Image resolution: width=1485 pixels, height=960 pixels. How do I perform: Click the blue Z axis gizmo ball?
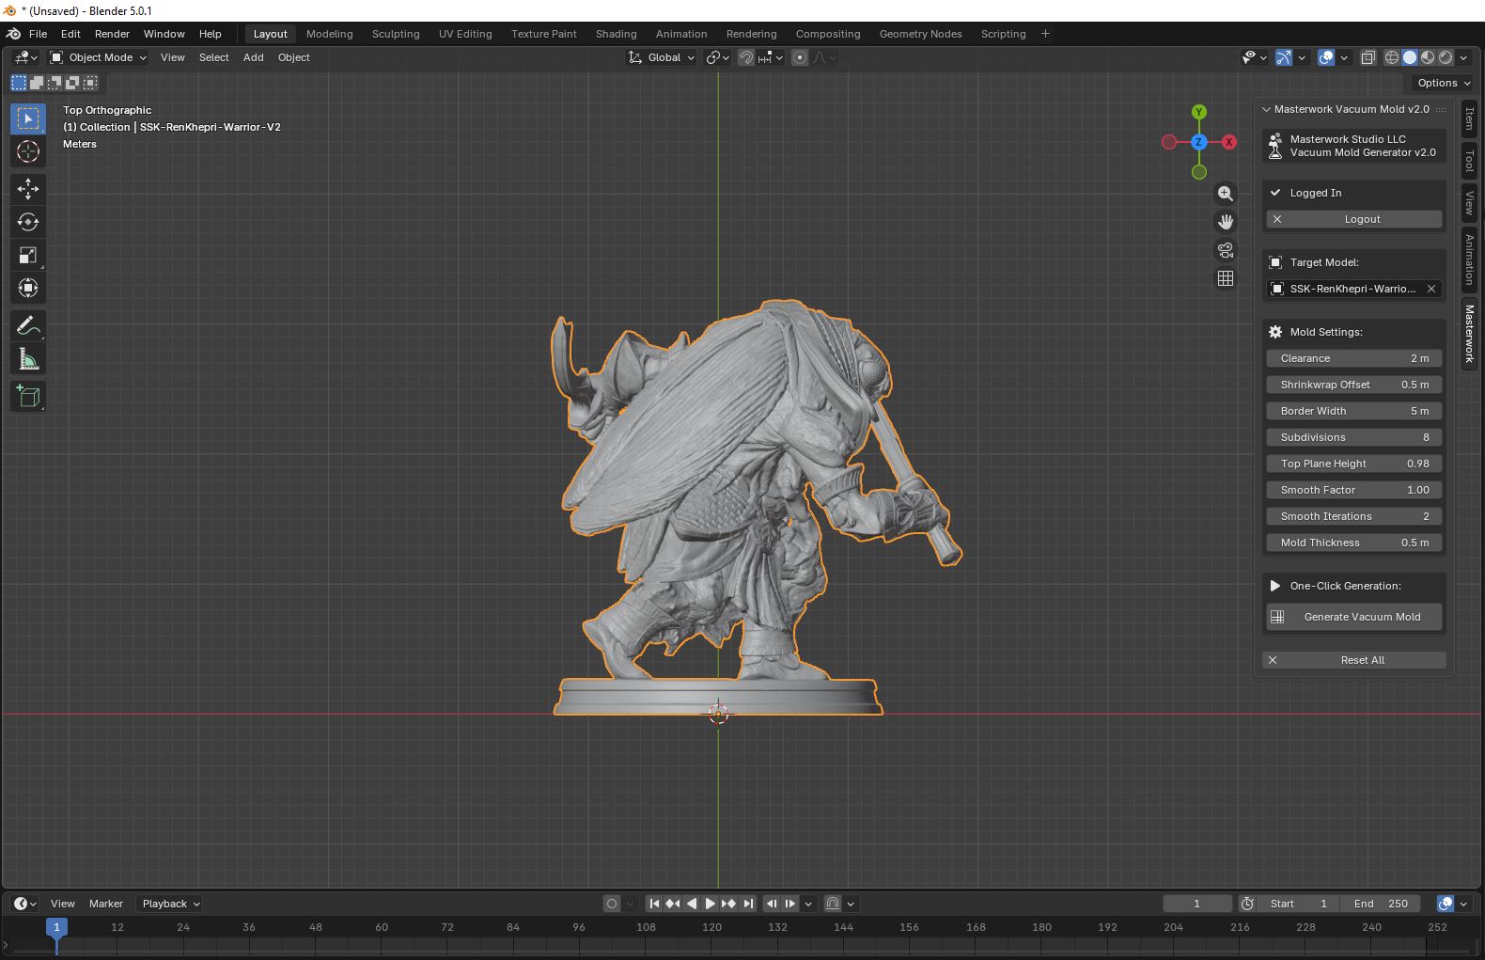[x=1199, y=142]
